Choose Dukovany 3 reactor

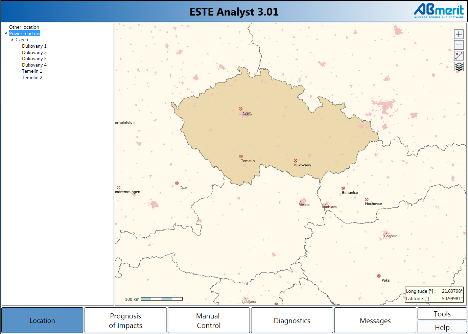click(x=34, y=58)
